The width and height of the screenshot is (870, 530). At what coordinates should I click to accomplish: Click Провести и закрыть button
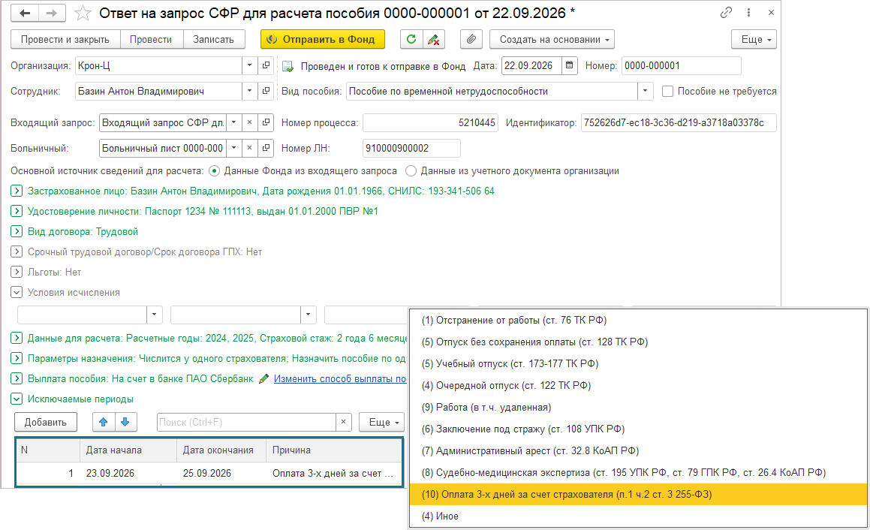(x=65, y=39)
